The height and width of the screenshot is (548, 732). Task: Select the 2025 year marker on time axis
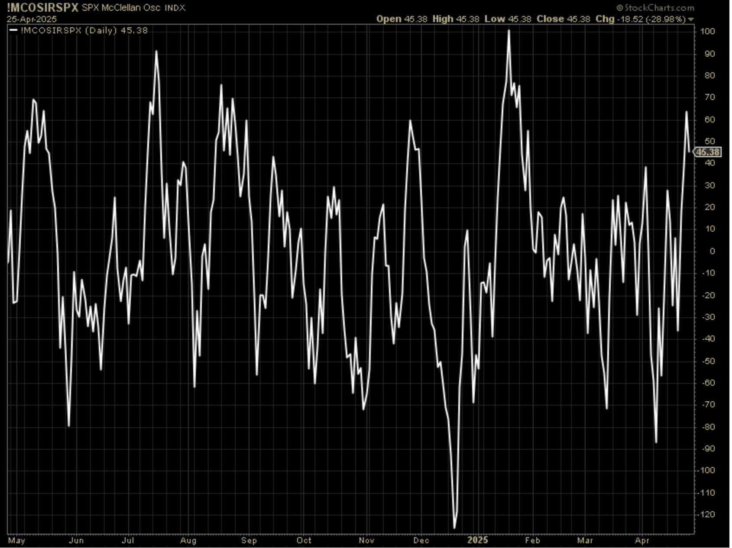click(x=477, y=540)
